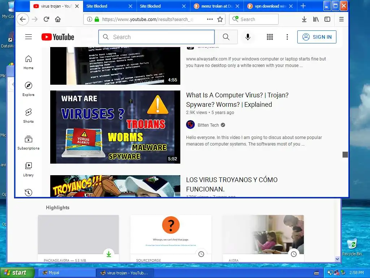
Task: Click the alwaysafix video description text
Action: point(256,62)
